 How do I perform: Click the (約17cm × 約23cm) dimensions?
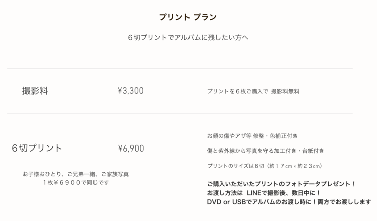point(296,166)
